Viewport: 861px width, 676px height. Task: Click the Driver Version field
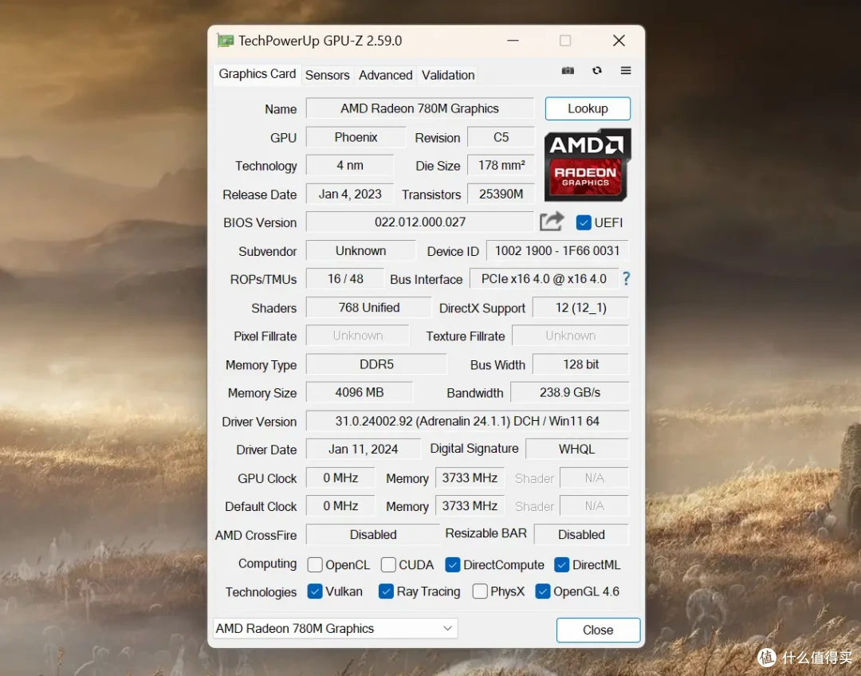point(467,421)
